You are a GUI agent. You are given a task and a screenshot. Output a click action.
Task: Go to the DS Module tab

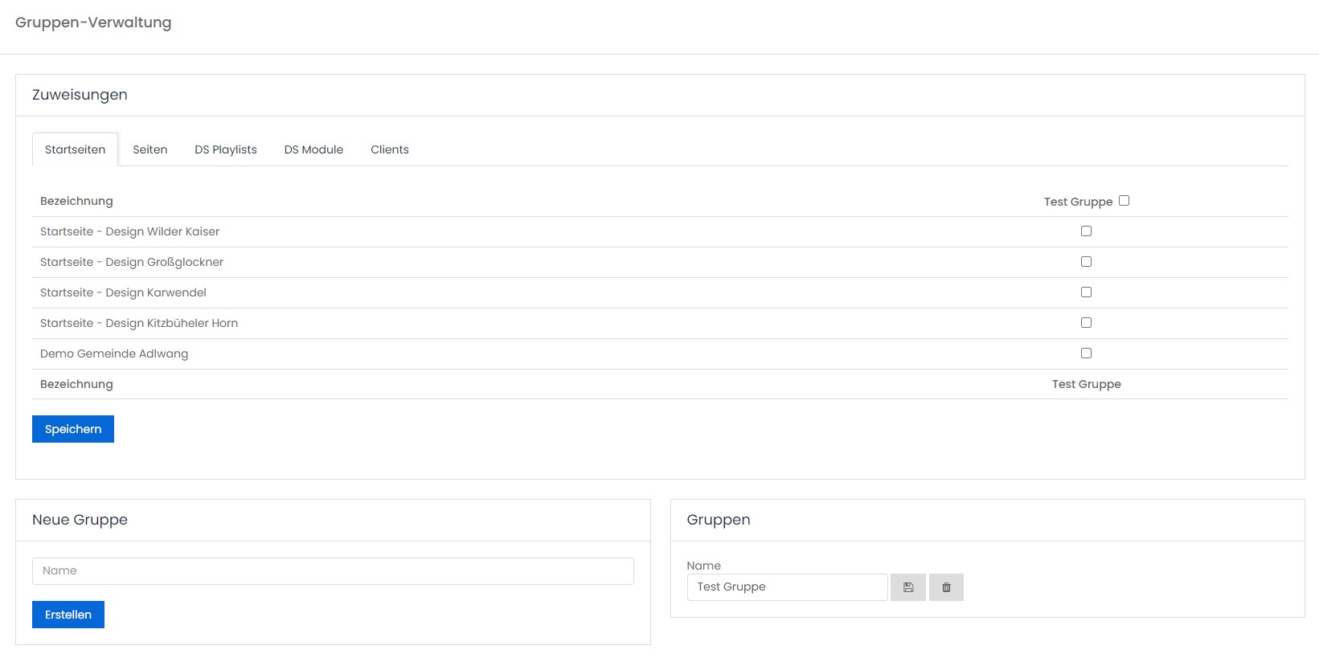[313, 149]
